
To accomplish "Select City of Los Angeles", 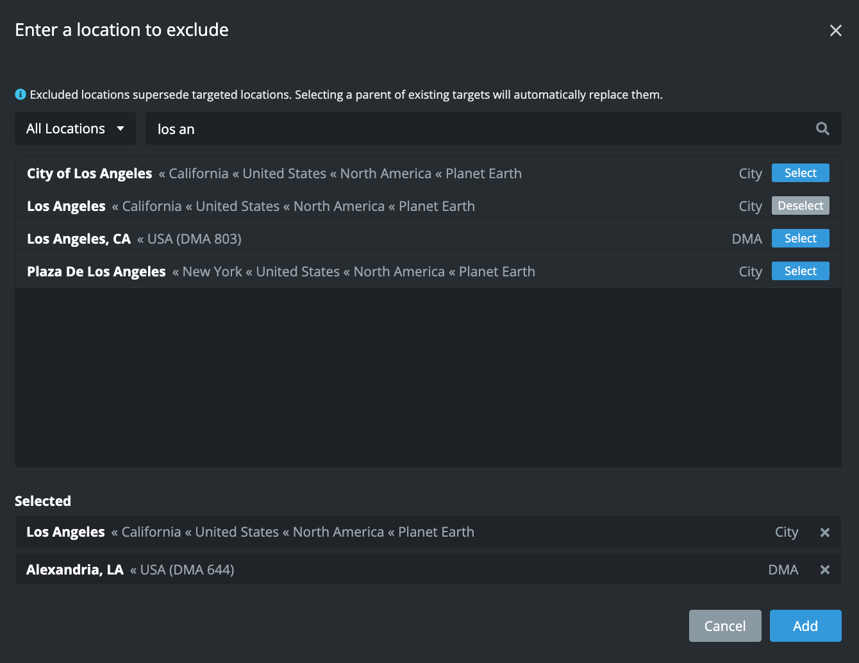I will tap(800, 173).
